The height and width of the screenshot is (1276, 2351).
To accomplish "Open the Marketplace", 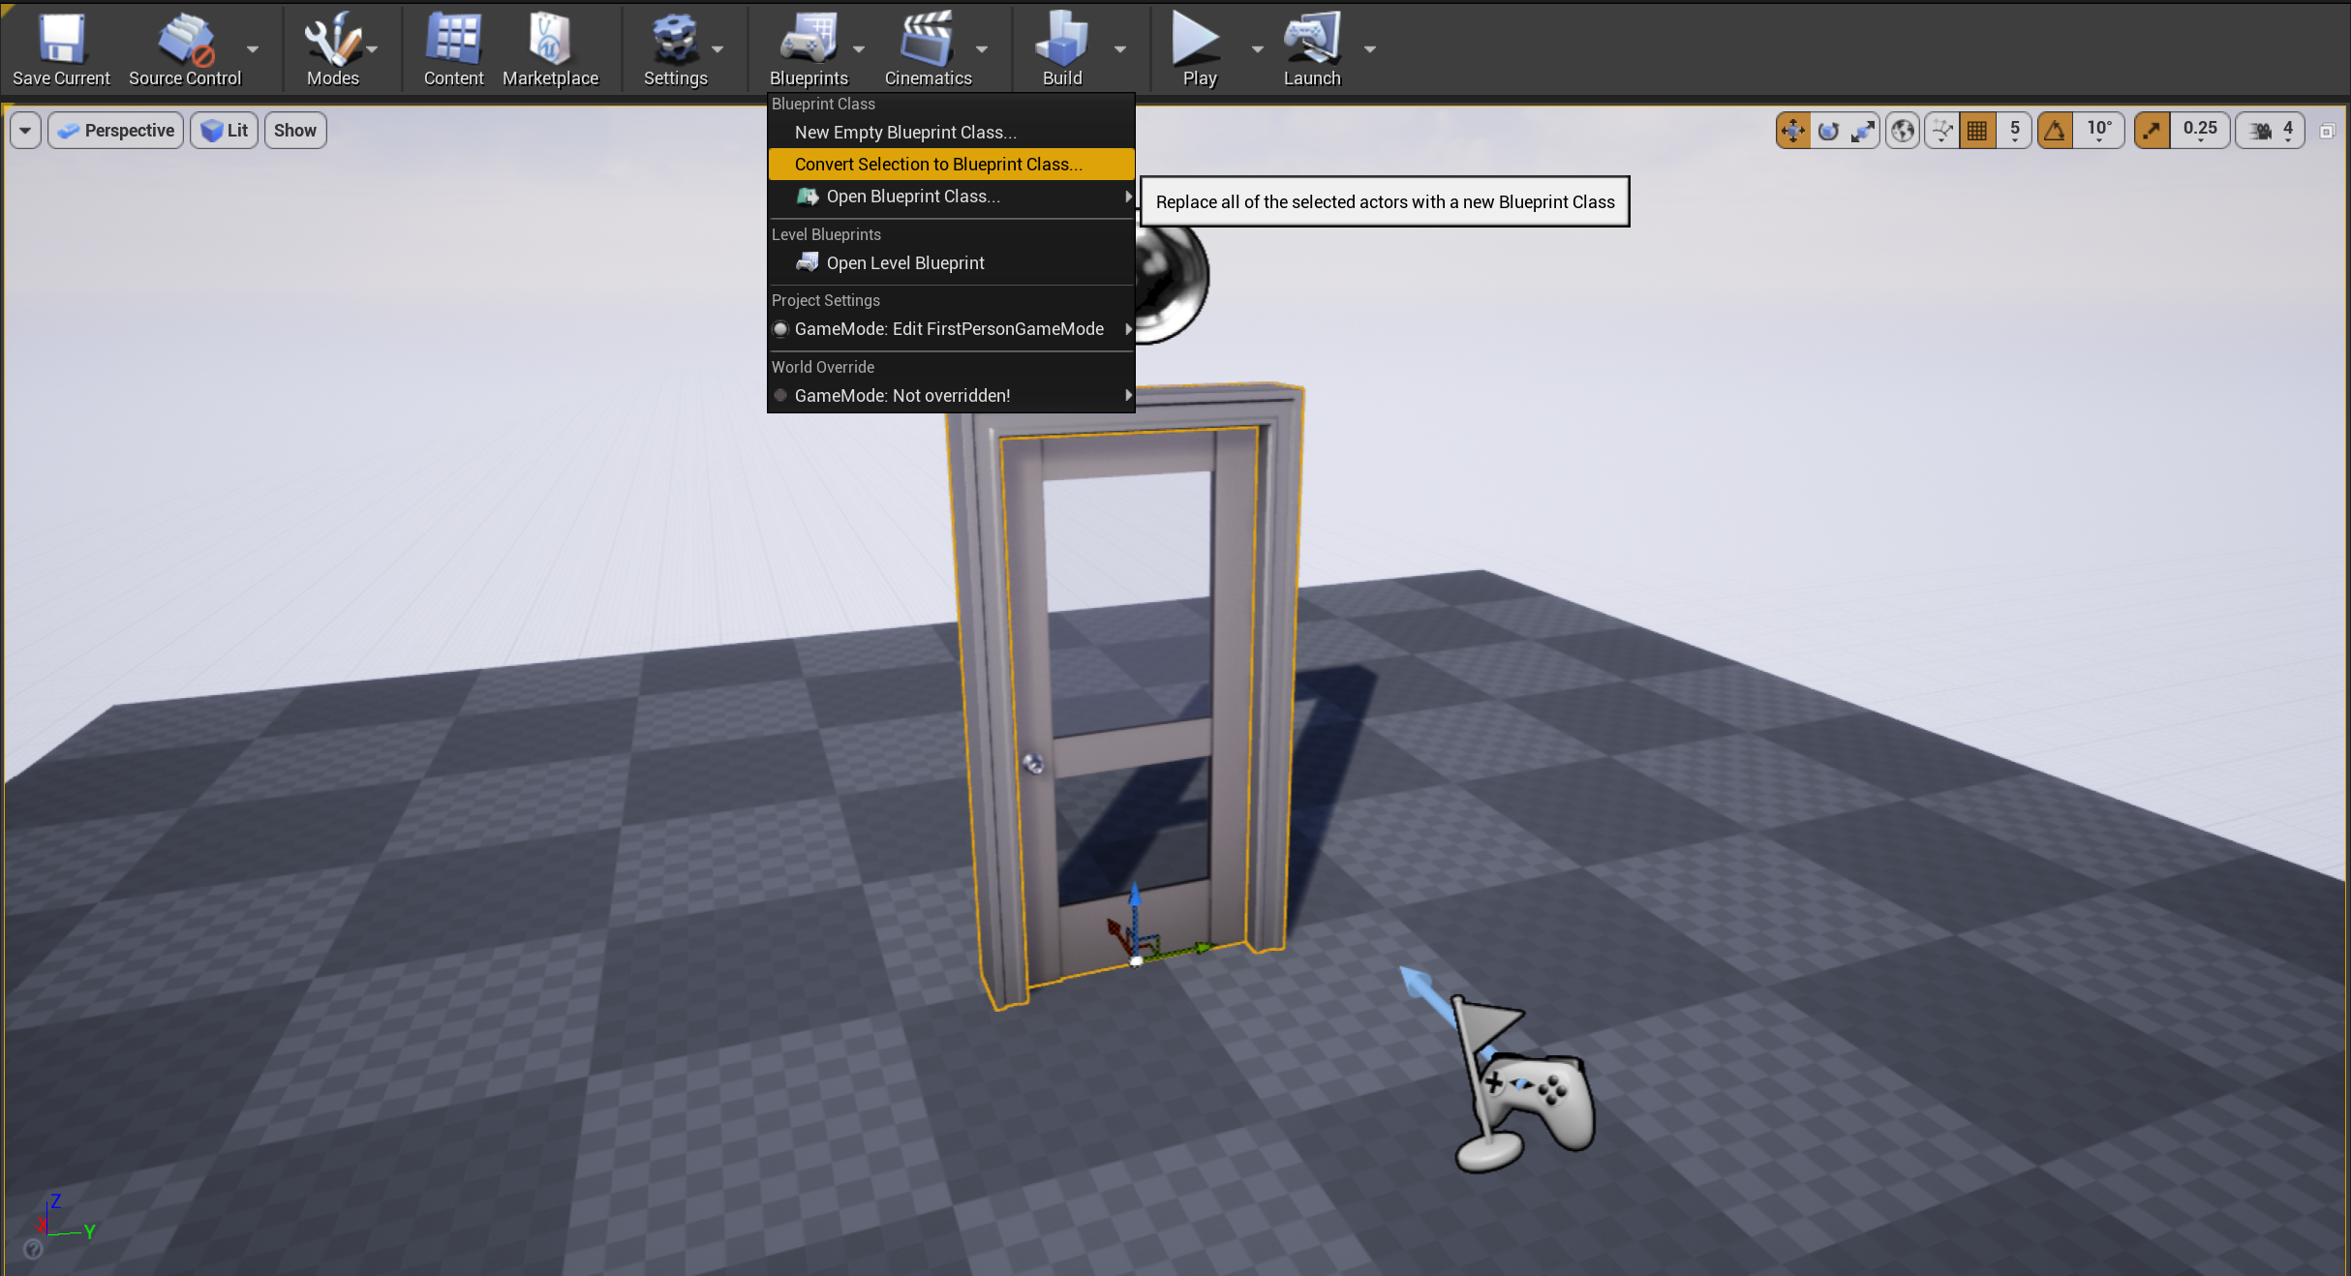I will coord(549,48).
